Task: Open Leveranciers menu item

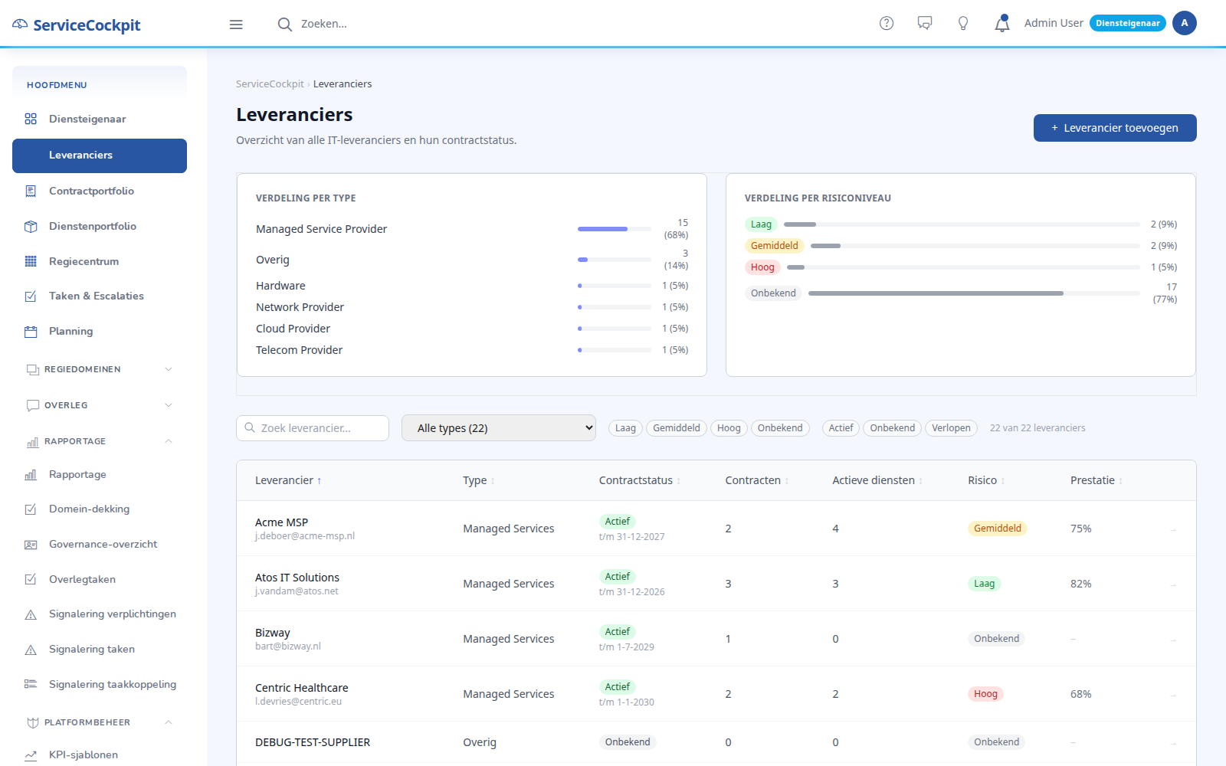Action: click(x=100, y=155)
